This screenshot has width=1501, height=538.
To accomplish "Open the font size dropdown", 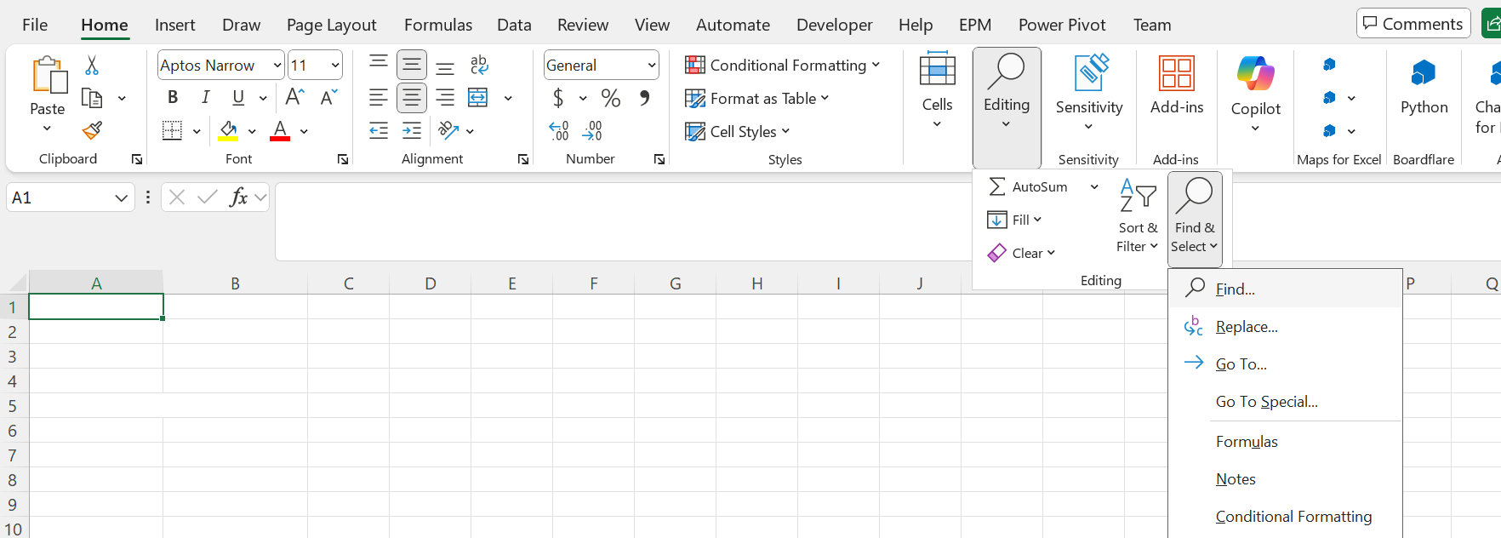I will (x=335, y=66).
